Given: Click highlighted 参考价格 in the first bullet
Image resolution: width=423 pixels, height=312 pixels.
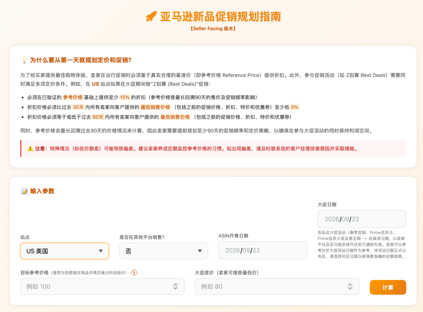Looking at the screenshot, I should pos(72,97).
